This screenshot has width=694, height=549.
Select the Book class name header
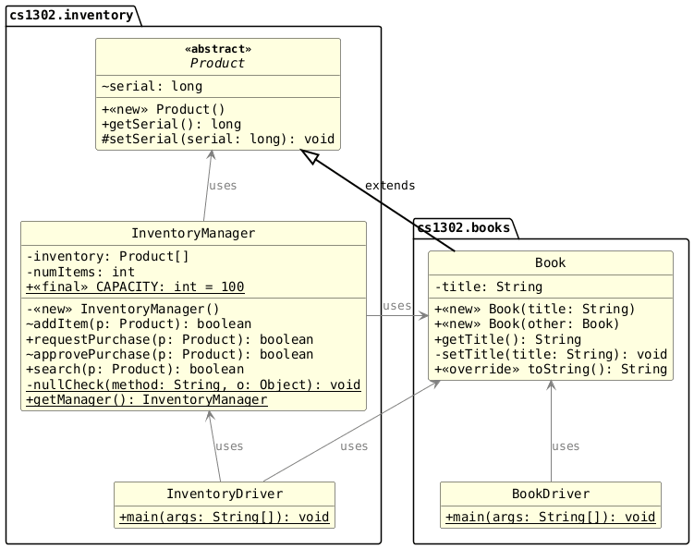pos(550,263)
